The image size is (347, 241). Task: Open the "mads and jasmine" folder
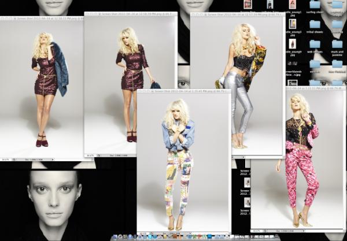click(337, 45)
